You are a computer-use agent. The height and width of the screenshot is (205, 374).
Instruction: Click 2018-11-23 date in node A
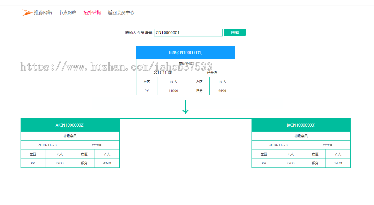pos(47,145)
